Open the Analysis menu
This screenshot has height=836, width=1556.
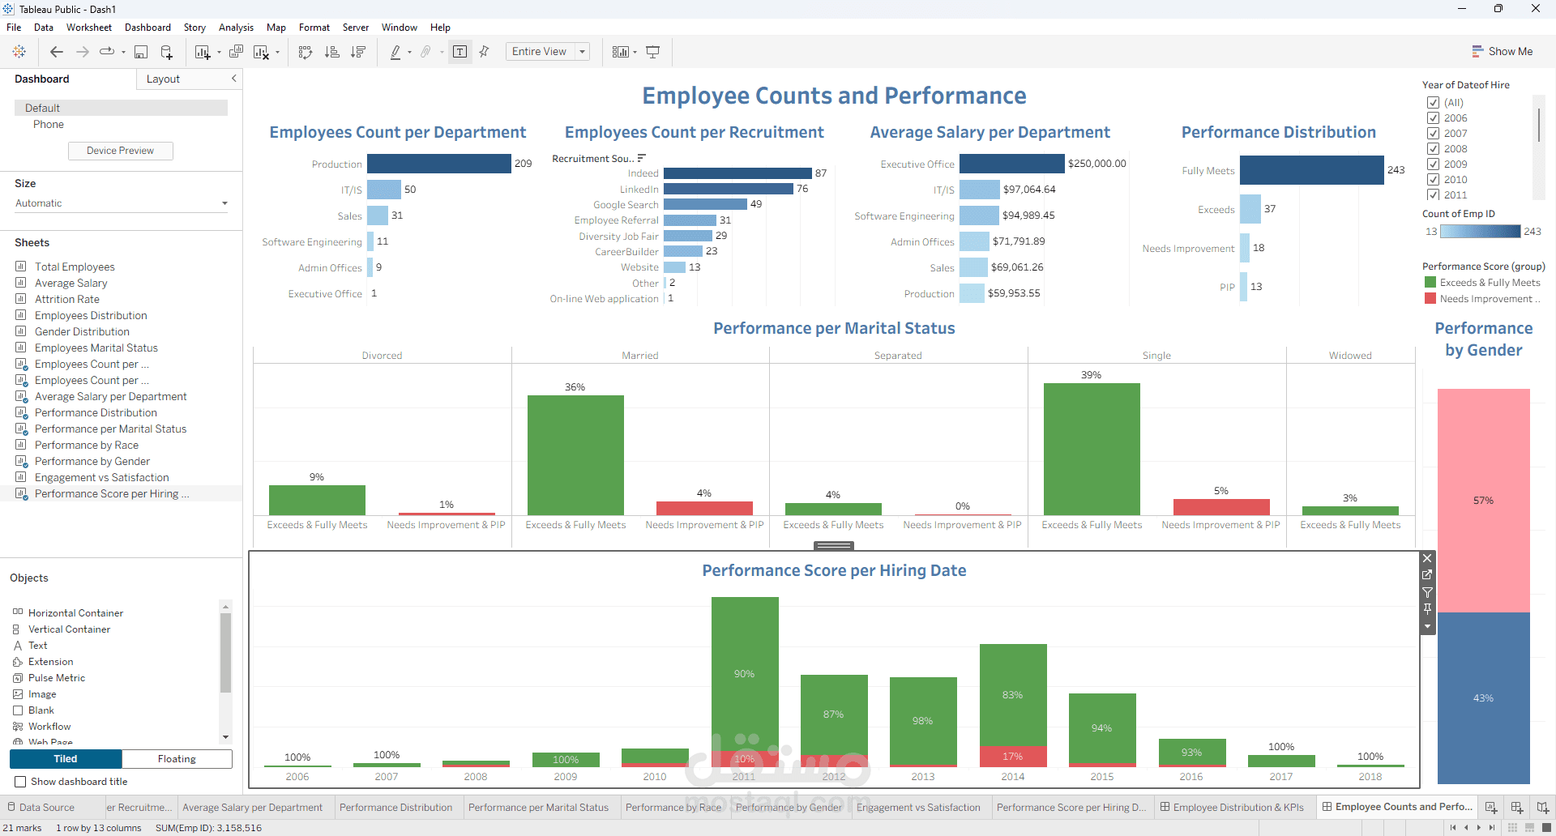236,27
